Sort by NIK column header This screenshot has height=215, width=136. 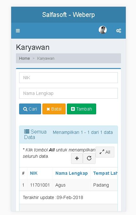(x=34, y=173)
